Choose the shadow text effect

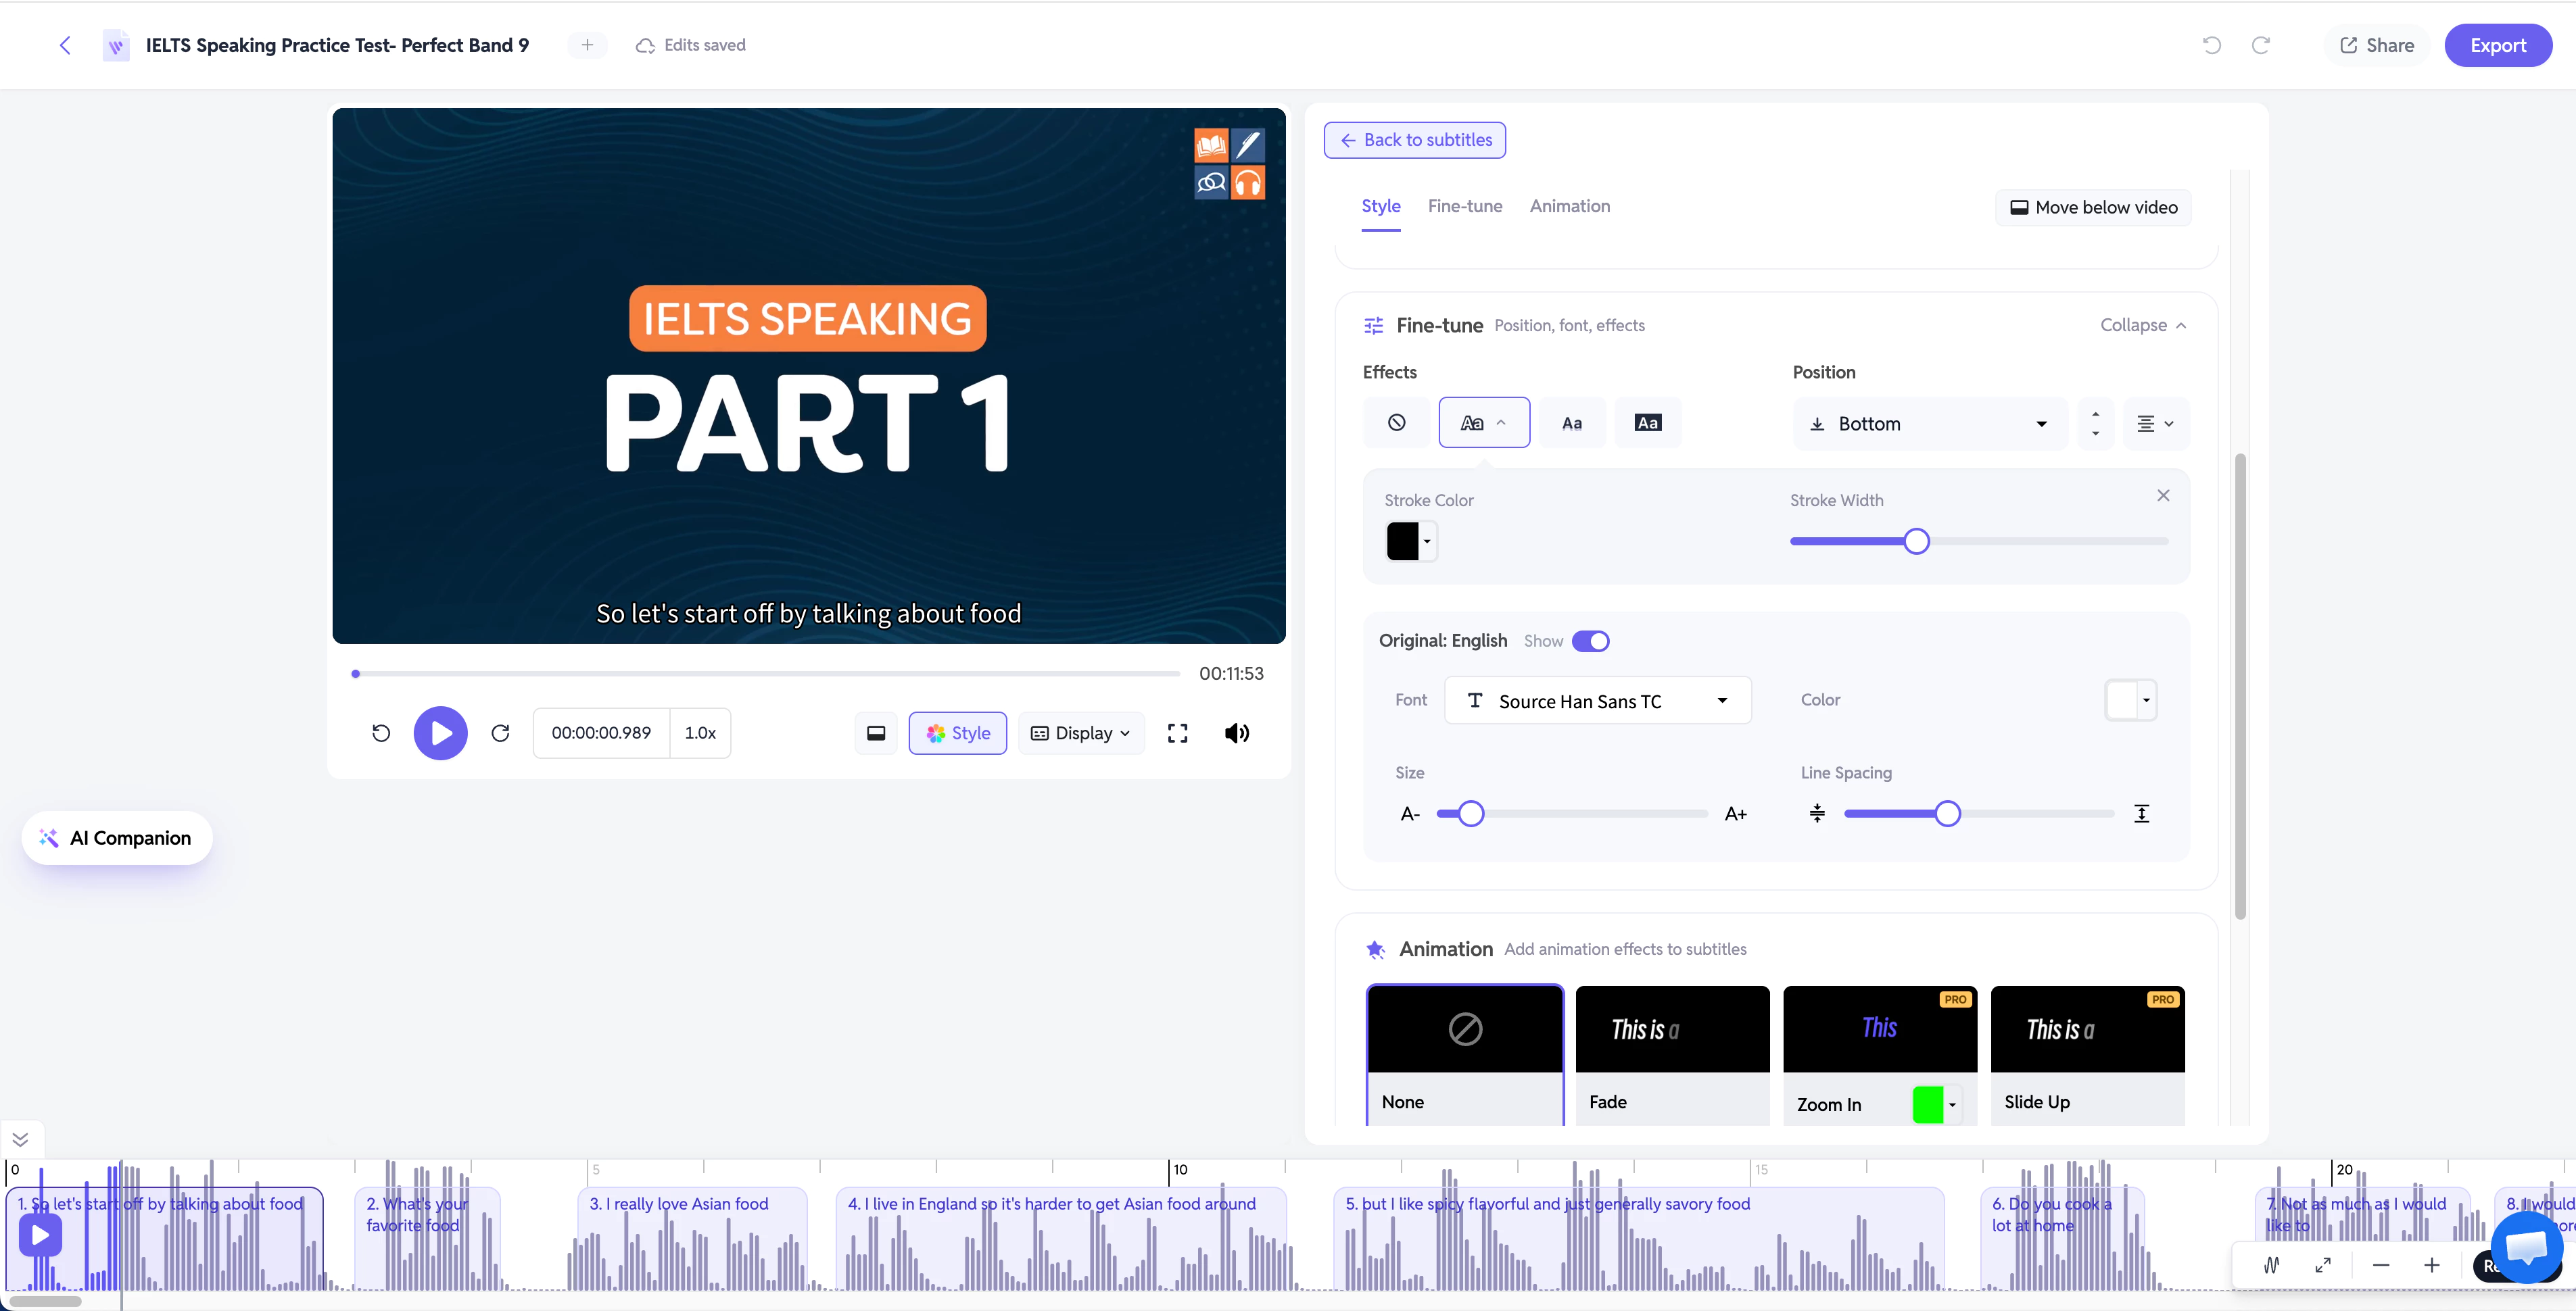click(1572, 422)
